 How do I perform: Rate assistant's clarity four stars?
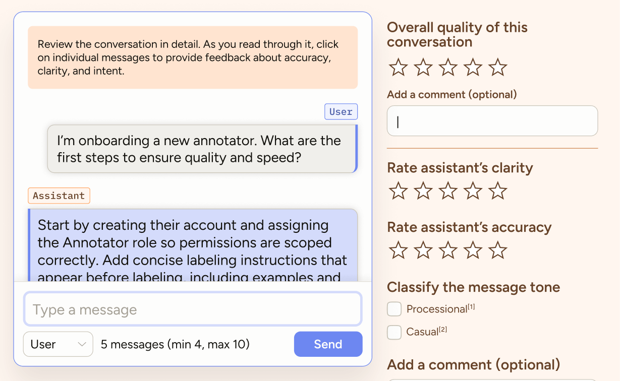pos(473,191)
